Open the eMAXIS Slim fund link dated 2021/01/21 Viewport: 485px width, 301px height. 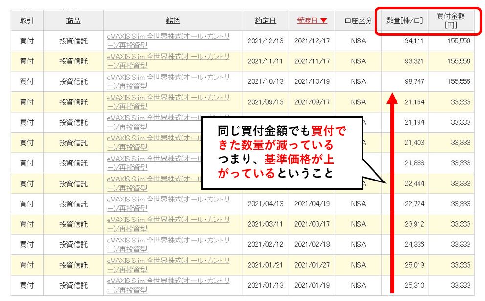(168, 265)
